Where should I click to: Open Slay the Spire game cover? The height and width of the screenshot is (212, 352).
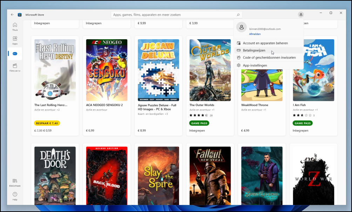coord(158,176)
